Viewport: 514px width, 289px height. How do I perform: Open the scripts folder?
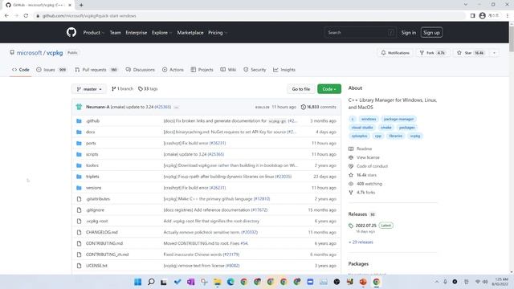92,154
